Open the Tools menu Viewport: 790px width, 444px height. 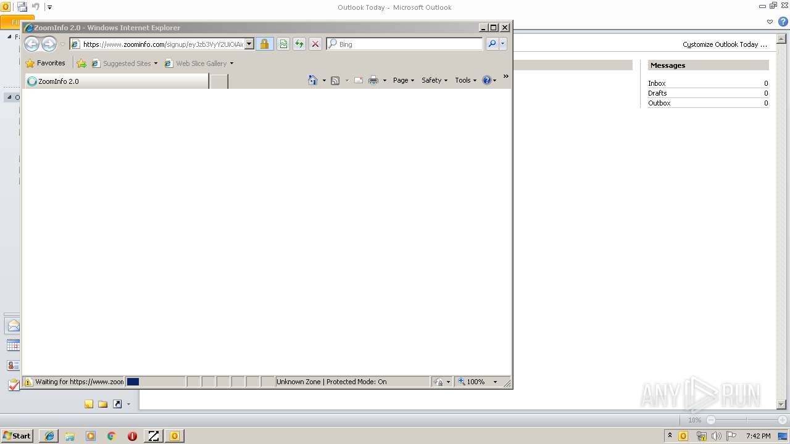pyautogui.click(x=466, y=80)
